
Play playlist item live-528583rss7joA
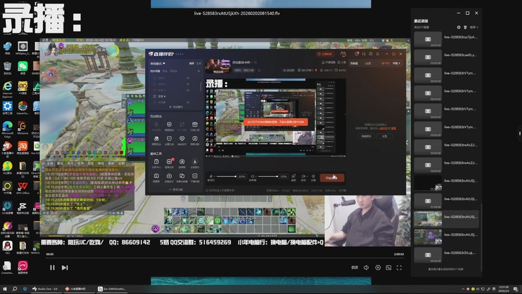click(x=446, y=39)
